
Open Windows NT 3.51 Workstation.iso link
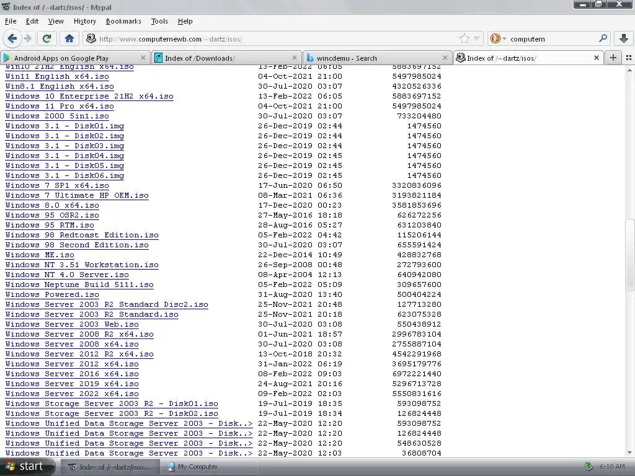(82, 265)
